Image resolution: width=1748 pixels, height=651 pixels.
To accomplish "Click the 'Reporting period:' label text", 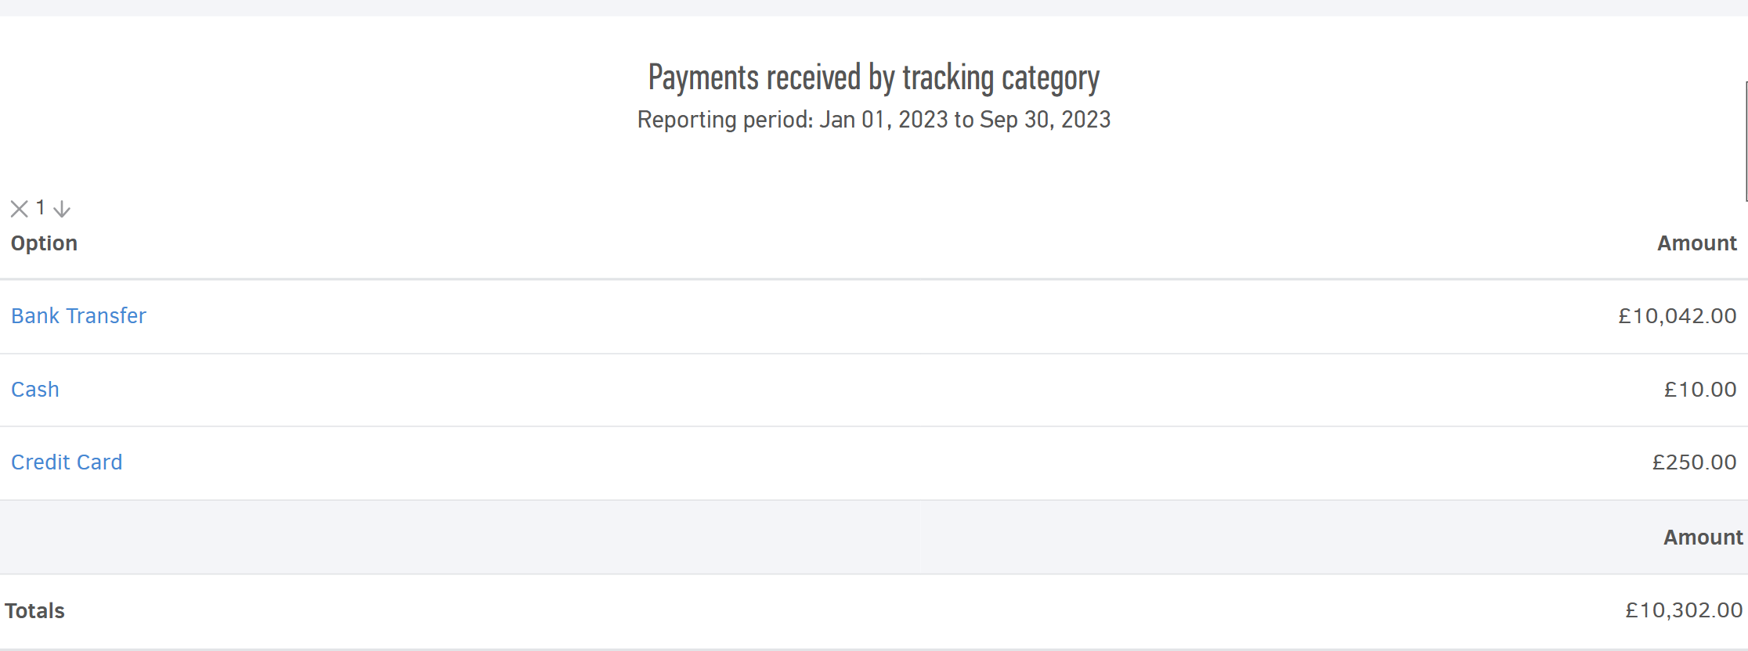I will coord(725,120).
